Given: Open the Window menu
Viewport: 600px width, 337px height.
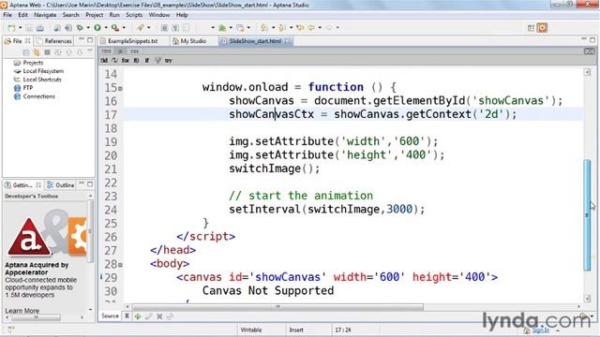Looking at the screenshot, I should [x=158, y=15].
